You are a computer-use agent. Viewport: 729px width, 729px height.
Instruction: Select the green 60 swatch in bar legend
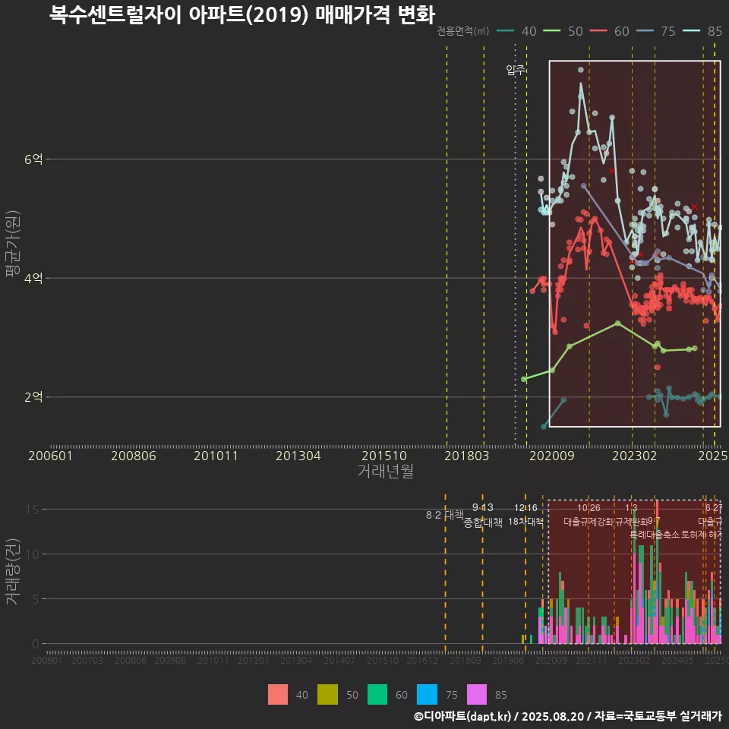[377, 694]
